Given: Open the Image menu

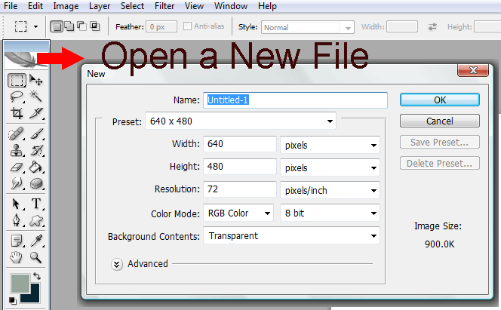Looking at the screenshot, I should pos(66,6).
